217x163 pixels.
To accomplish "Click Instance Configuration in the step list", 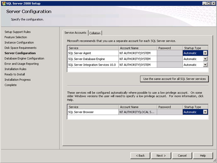I will click(19, 43).
